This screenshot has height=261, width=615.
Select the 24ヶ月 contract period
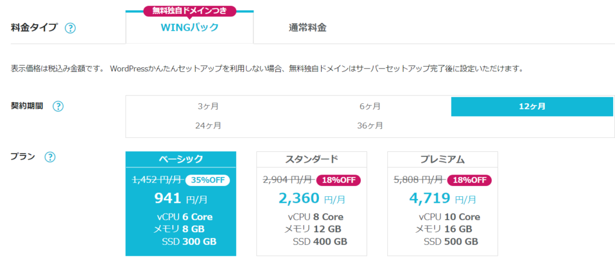(x=208, y=126)
